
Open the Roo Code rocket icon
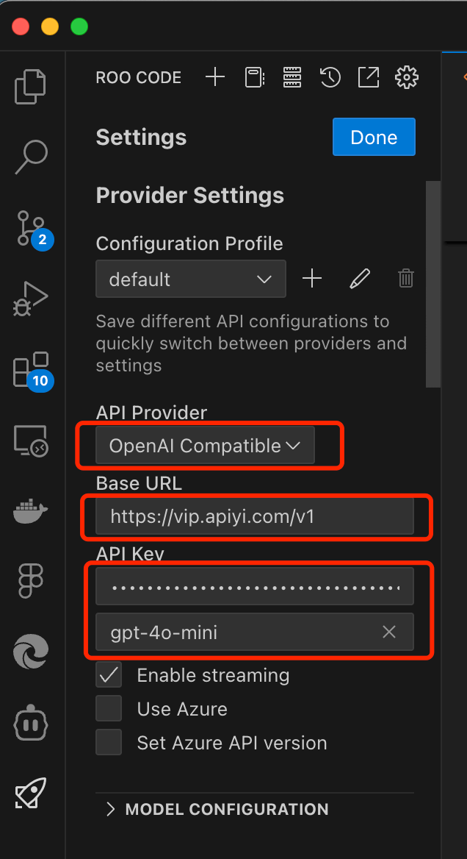[31, 793]
